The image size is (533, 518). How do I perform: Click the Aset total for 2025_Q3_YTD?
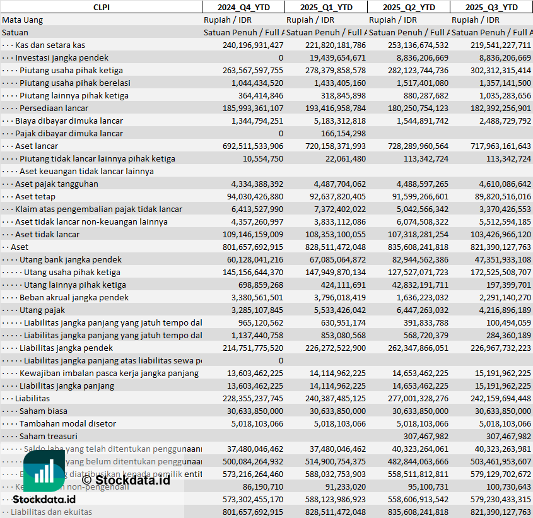pyautogui.click(x=500, y=247)
